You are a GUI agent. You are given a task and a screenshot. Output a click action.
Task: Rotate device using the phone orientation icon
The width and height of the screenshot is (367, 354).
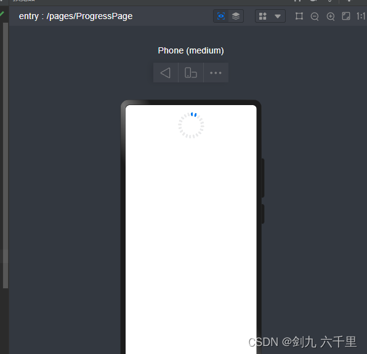pos(191,73)
